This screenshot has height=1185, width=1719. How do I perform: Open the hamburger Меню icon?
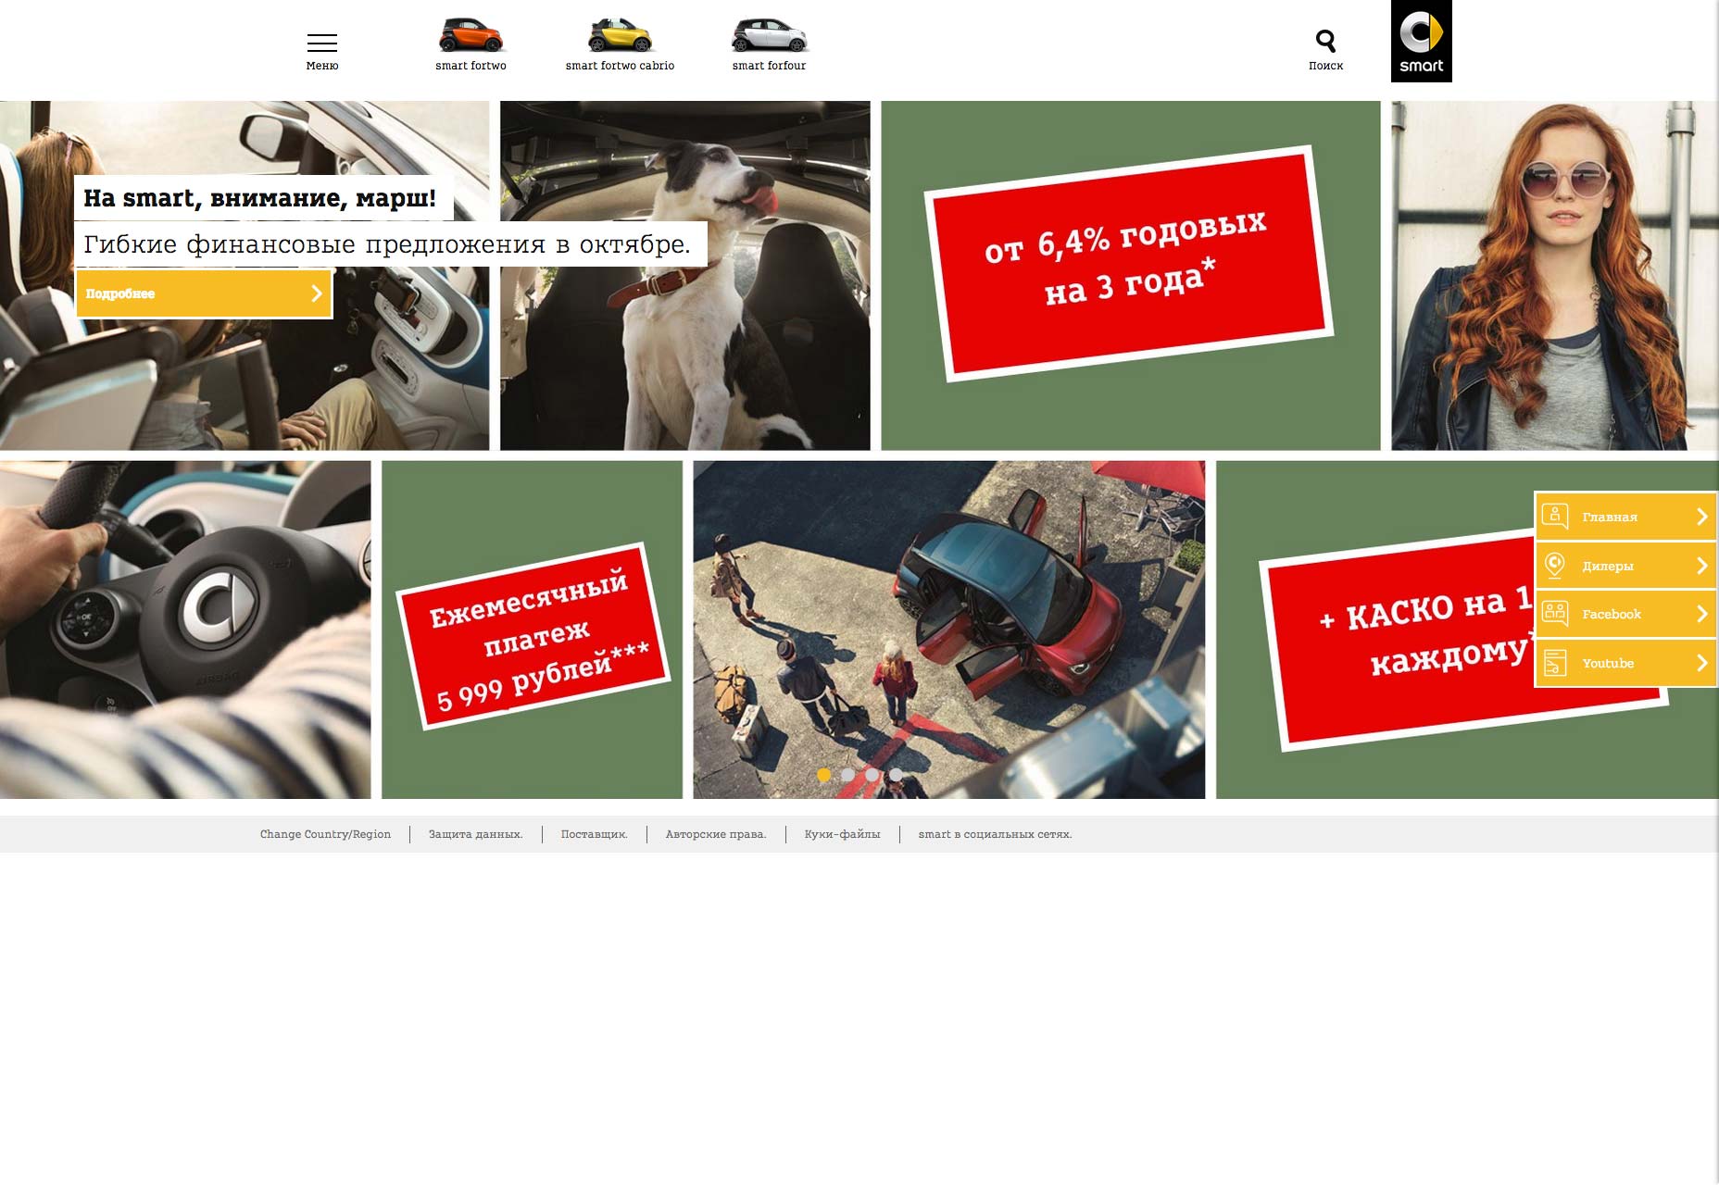click(322, 43)
